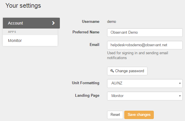This screenshot has height=121, width=185.
Task: Click the demo username value
Action: click(111, 22)
